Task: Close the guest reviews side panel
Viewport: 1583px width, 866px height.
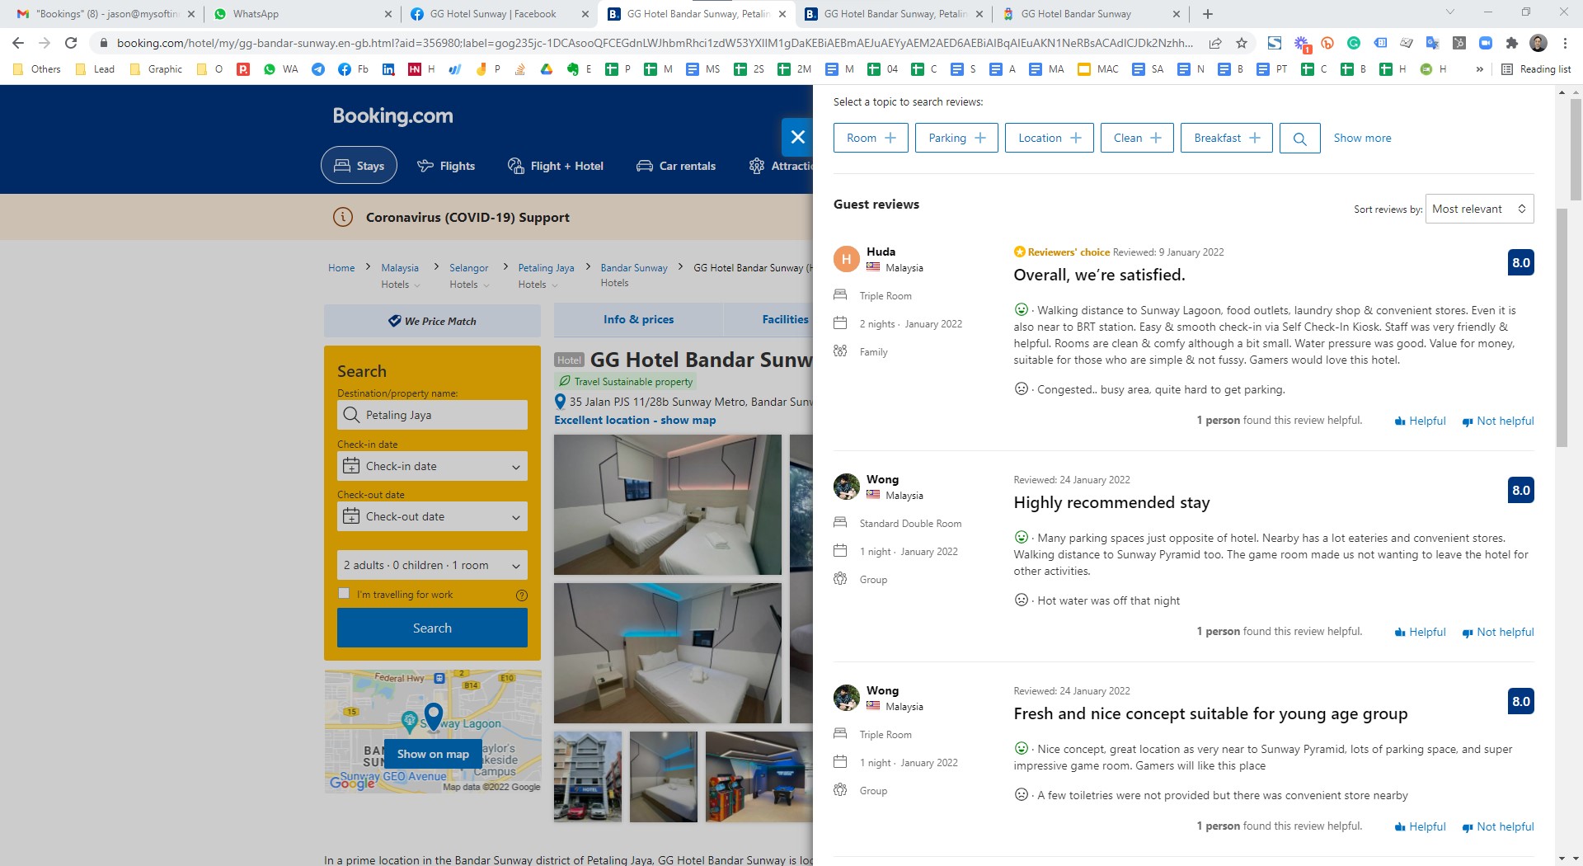Action: tap(797, 137)
